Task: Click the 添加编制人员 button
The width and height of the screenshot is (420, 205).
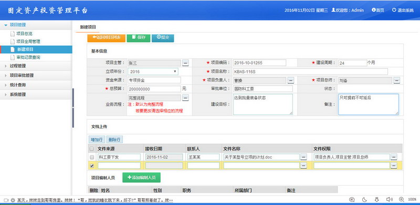Action: click(x=141, y=177)
